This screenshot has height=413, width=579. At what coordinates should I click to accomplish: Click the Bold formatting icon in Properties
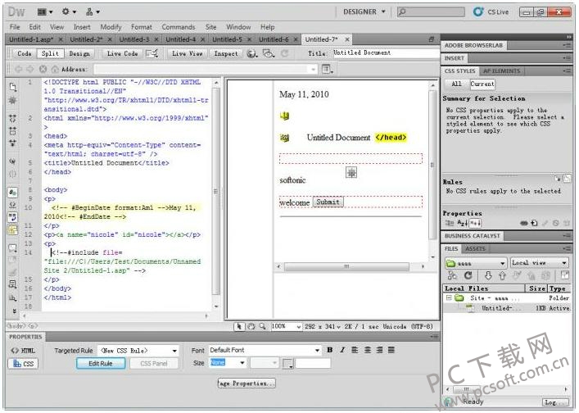pyautogui.click(x=329, y=350)
